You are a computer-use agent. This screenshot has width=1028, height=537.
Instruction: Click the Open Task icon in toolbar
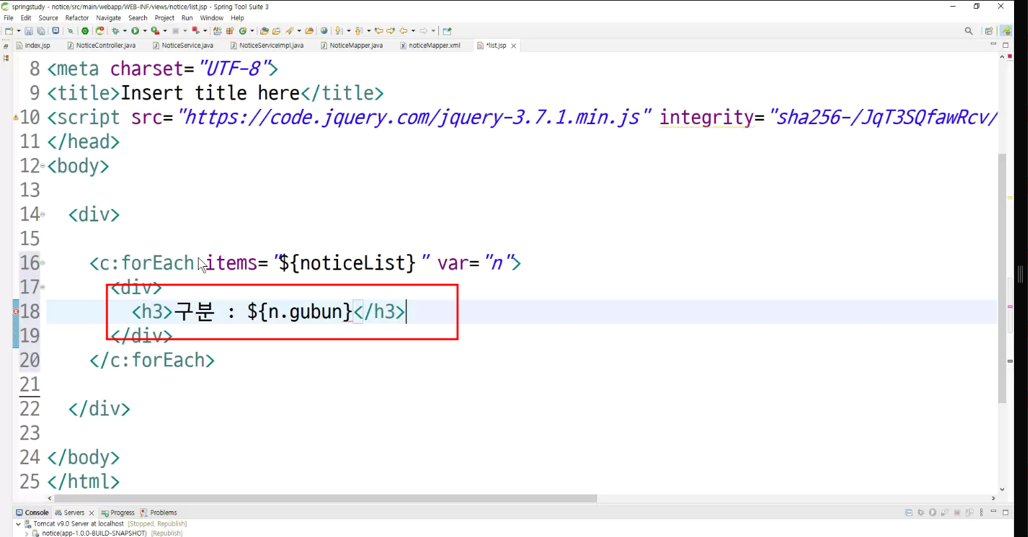point(276,31)
